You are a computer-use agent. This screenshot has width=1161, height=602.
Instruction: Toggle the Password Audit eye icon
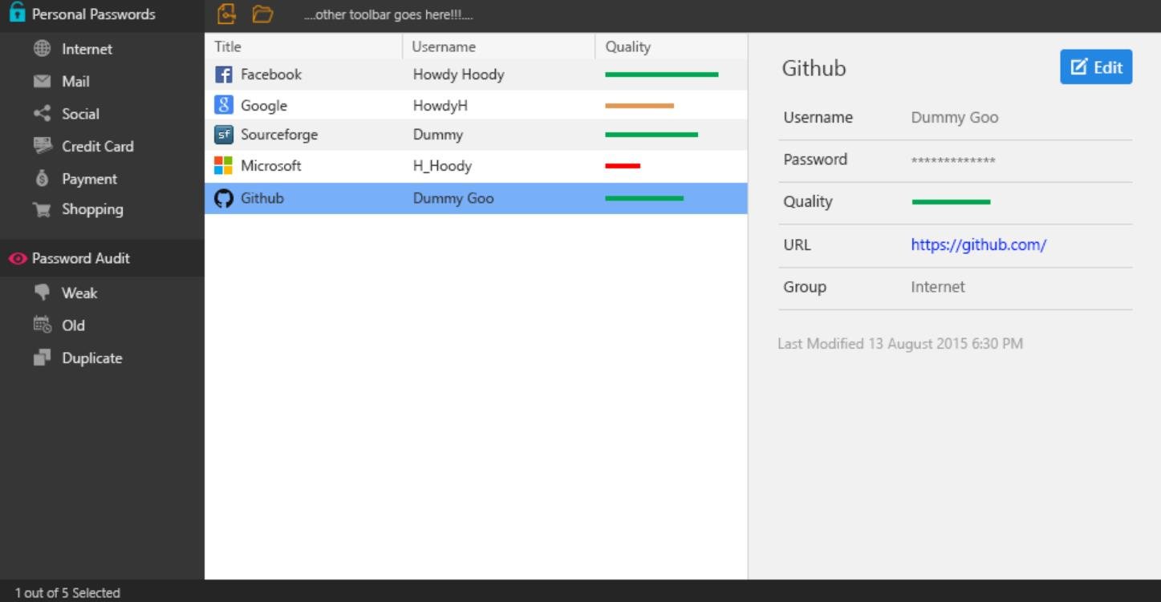[x=17, y=258]
